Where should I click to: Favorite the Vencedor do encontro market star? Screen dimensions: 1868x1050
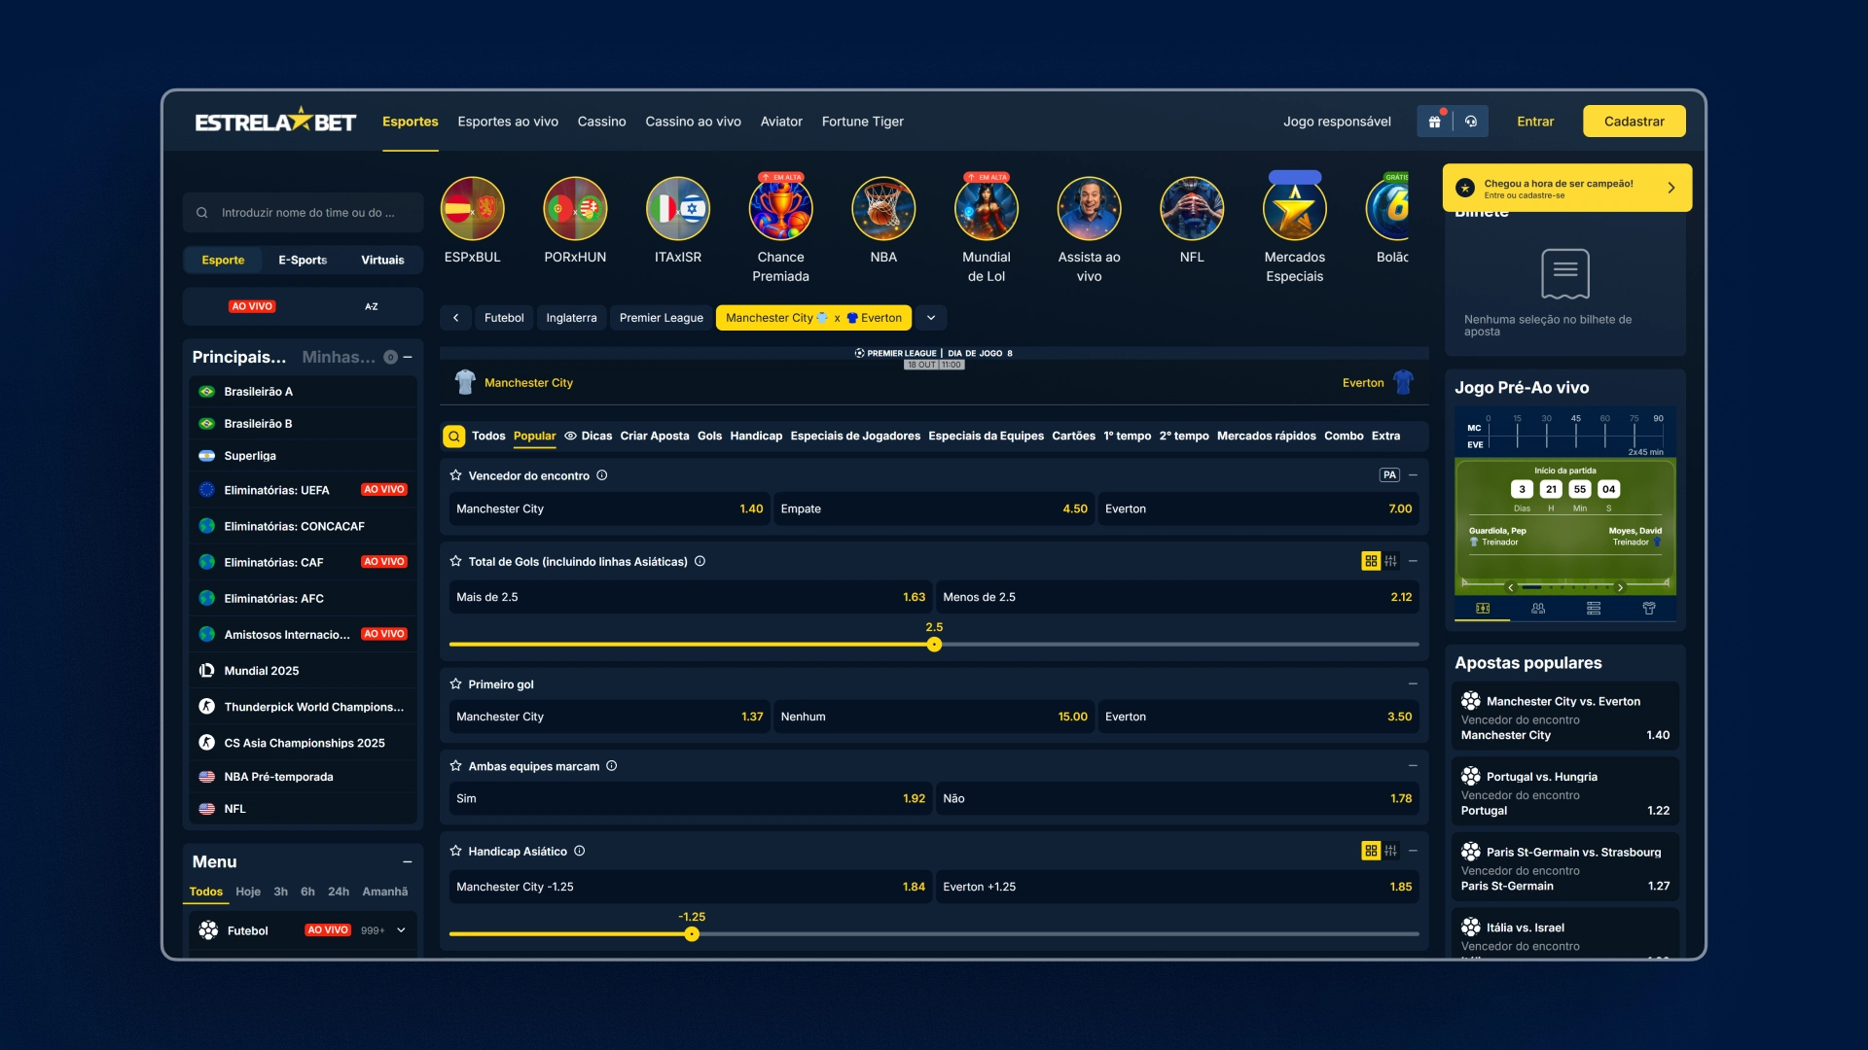click(x=455, y=475)
